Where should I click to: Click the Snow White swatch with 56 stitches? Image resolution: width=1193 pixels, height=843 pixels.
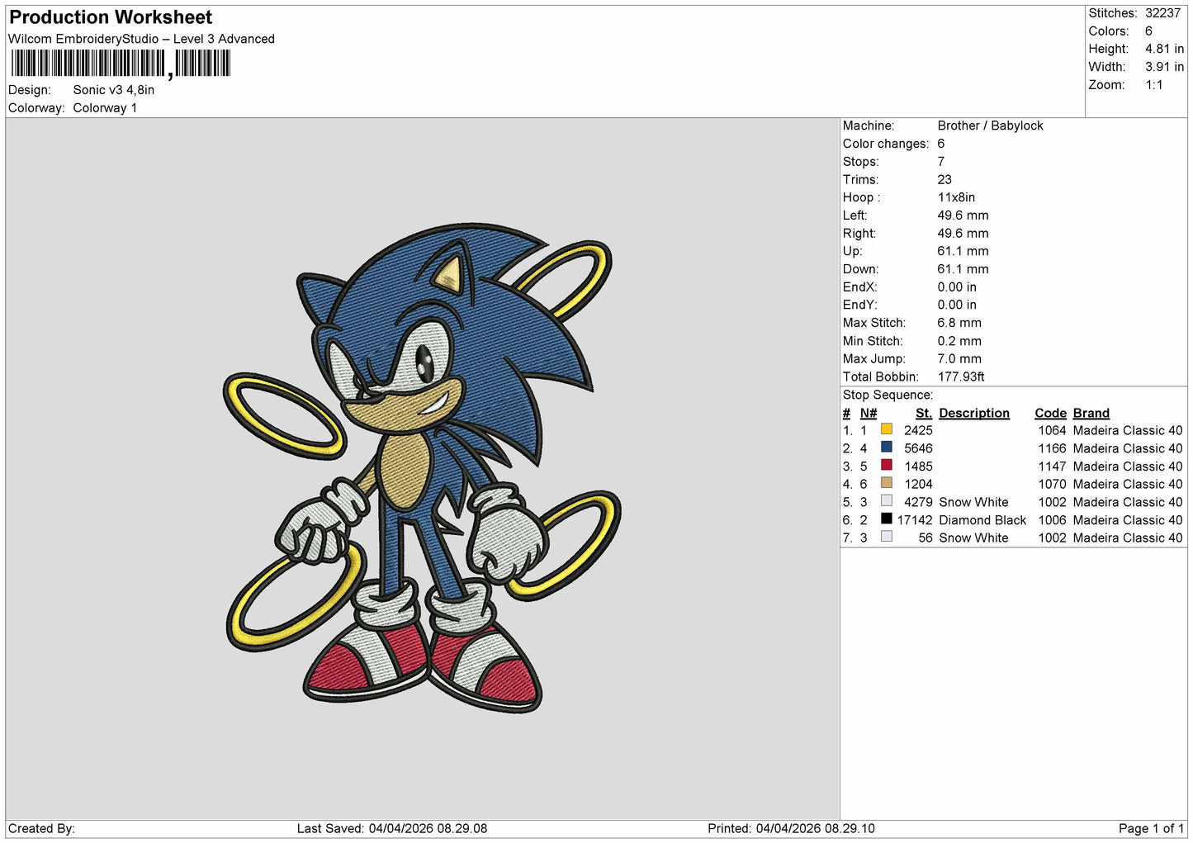[x=886, y=537]
